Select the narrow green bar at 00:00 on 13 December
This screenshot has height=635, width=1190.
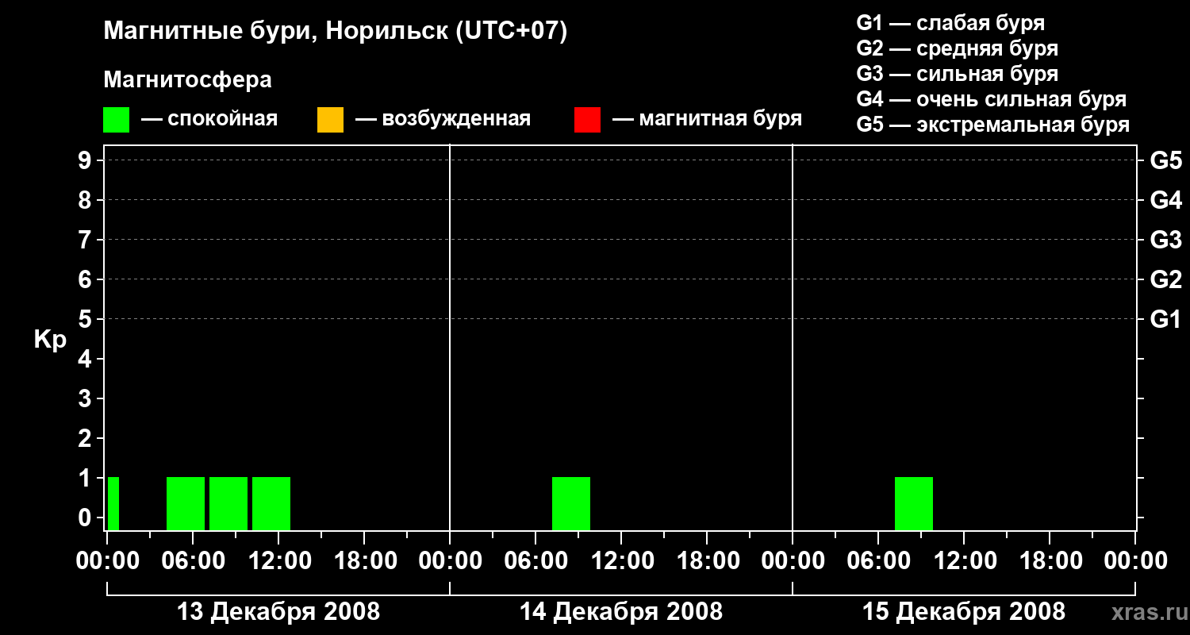(x=113, y=503)
